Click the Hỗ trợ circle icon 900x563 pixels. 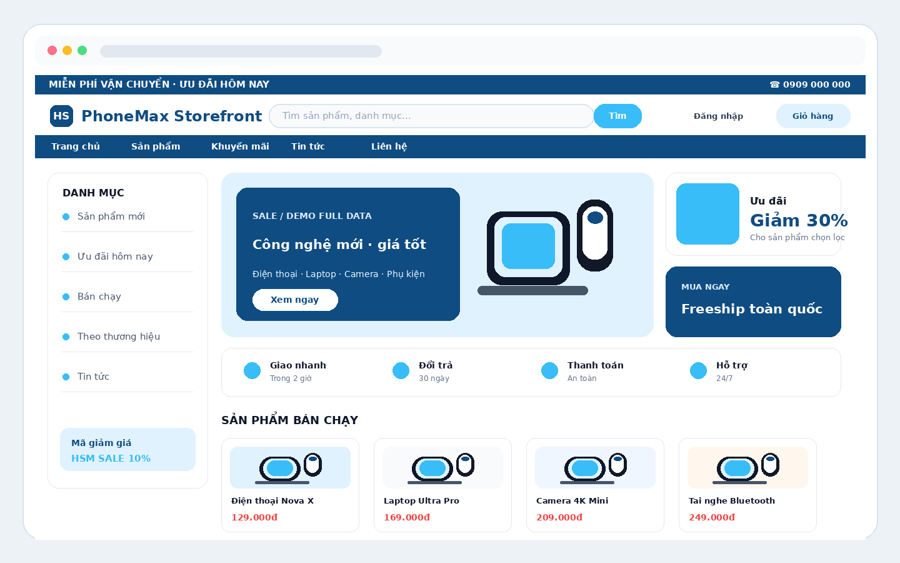point(698,371)
